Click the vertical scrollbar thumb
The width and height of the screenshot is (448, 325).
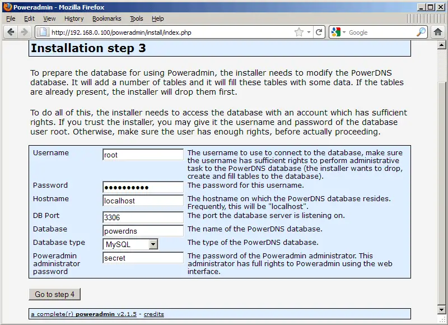point(441,193)
